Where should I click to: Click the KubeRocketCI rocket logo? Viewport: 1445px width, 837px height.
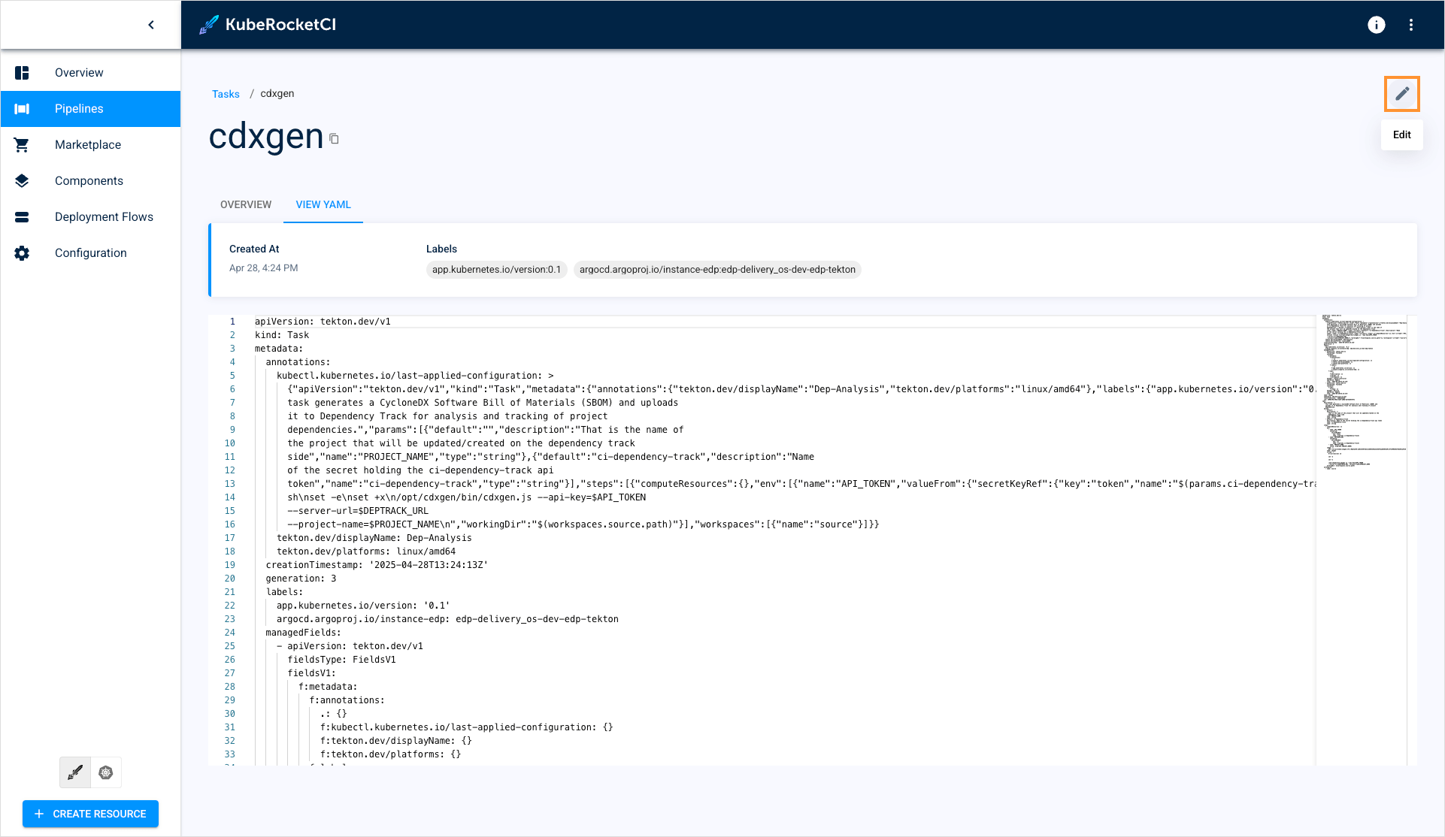point(209,25)
